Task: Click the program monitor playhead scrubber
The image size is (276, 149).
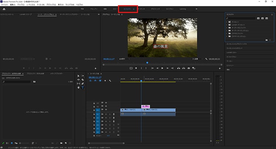Action: point(147,63)
